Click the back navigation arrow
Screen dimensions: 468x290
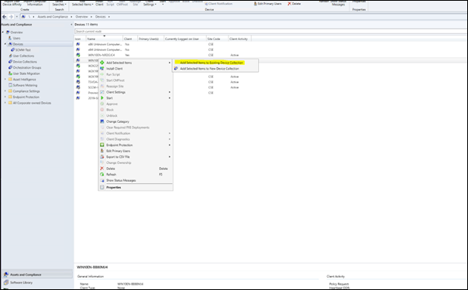point(4,17)
